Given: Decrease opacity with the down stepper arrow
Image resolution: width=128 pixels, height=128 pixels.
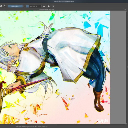Looking at the screenshot, I should coord(23,7).
